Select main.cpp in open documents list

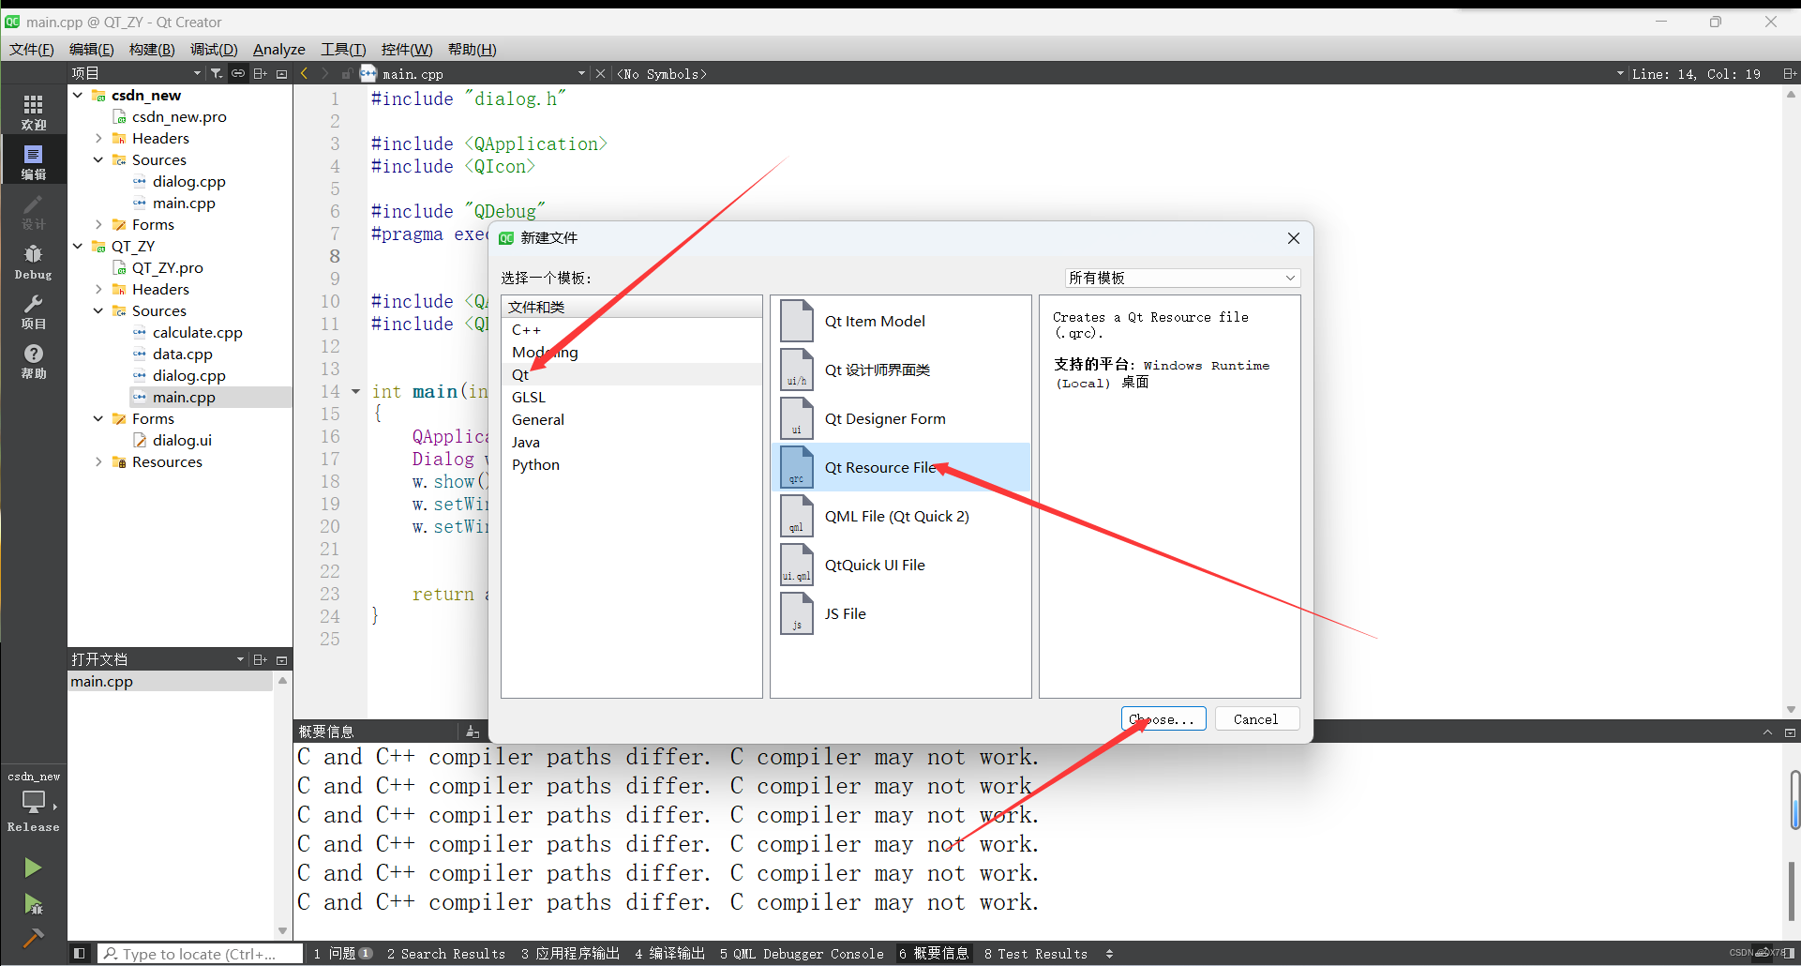click(x=171, y=681)
